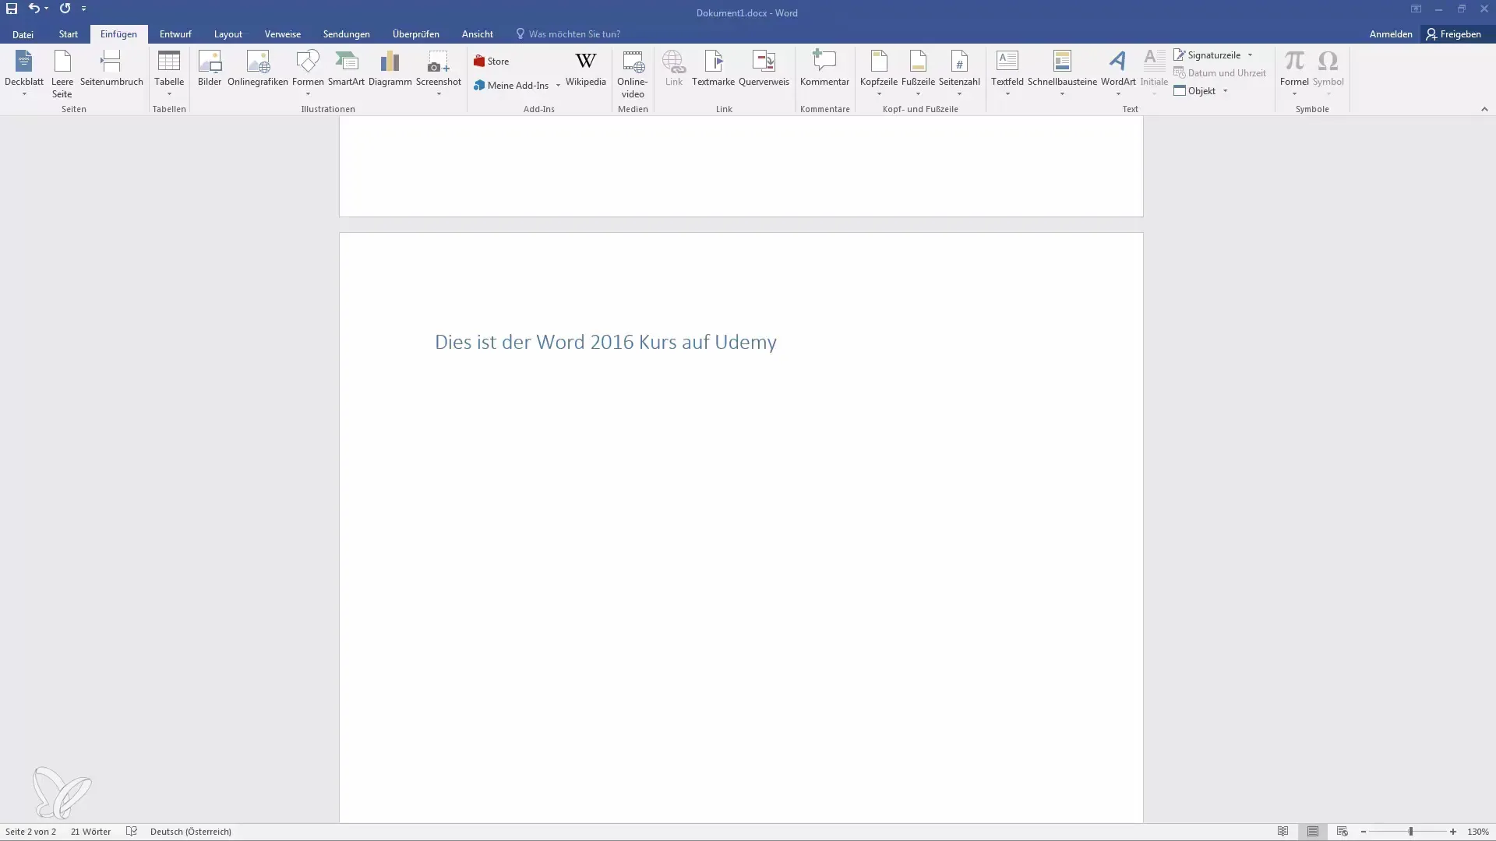The width and height of the screenshot is (1496, 841).
Task: Open the Textfeld text box gallery
Action: click(1007, 73)
